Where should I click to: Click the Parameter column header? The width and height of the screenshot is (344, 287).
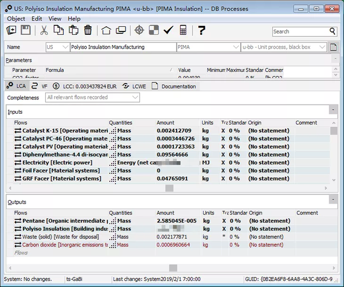pos(24,70)
